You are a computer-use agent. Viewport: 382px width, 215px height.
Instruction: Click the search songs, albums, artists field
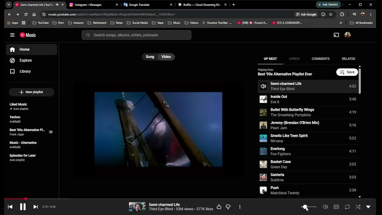click(x=136, y=35)
